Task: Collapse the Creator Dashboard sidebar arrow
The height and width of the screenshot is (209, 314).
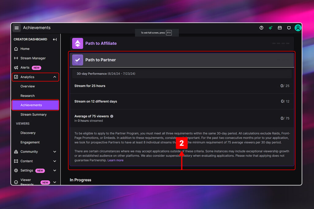Action: (55, 39)
